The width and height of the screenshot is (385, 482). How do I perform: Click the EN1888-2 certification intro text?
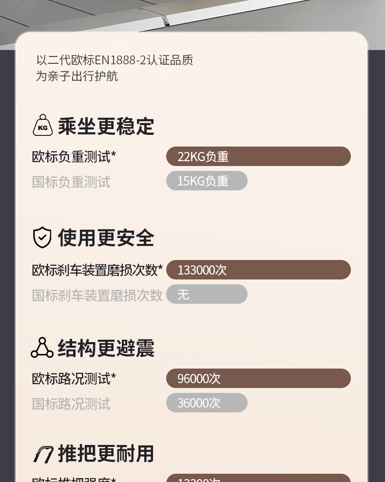115,68
